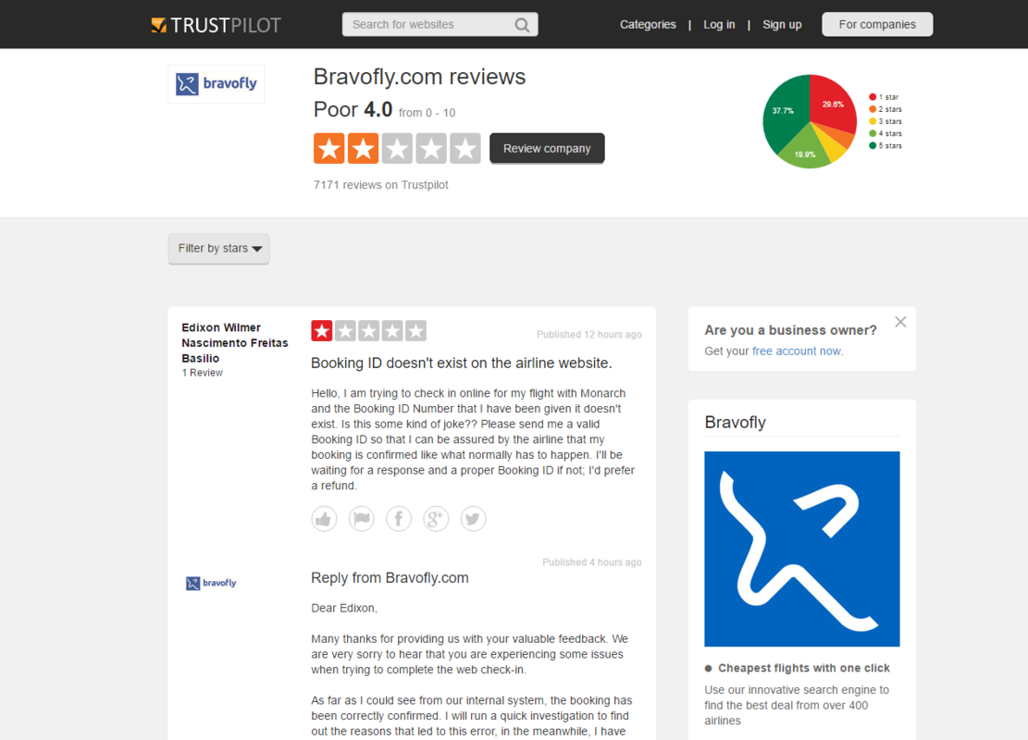1028x740 pixels.
Task: Select fifth grey star of company rating
Action: (x=465, y=148)
